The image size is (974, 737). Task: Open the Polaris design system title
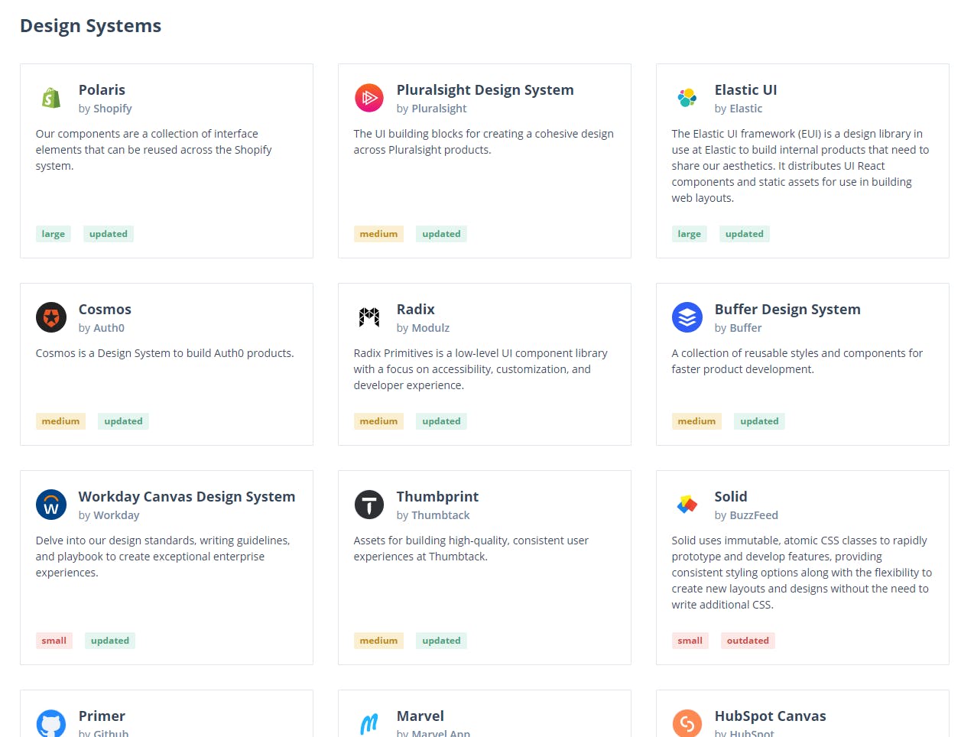coord(102,89)
